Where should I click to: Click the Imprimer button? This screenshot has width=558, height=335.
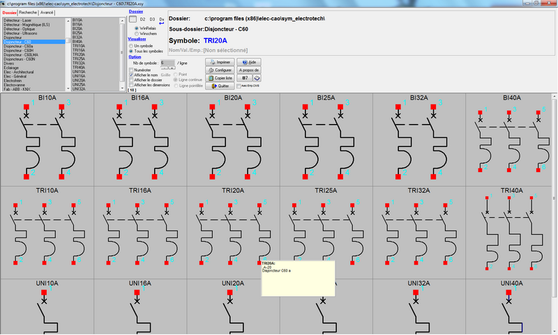click(220, 62)
